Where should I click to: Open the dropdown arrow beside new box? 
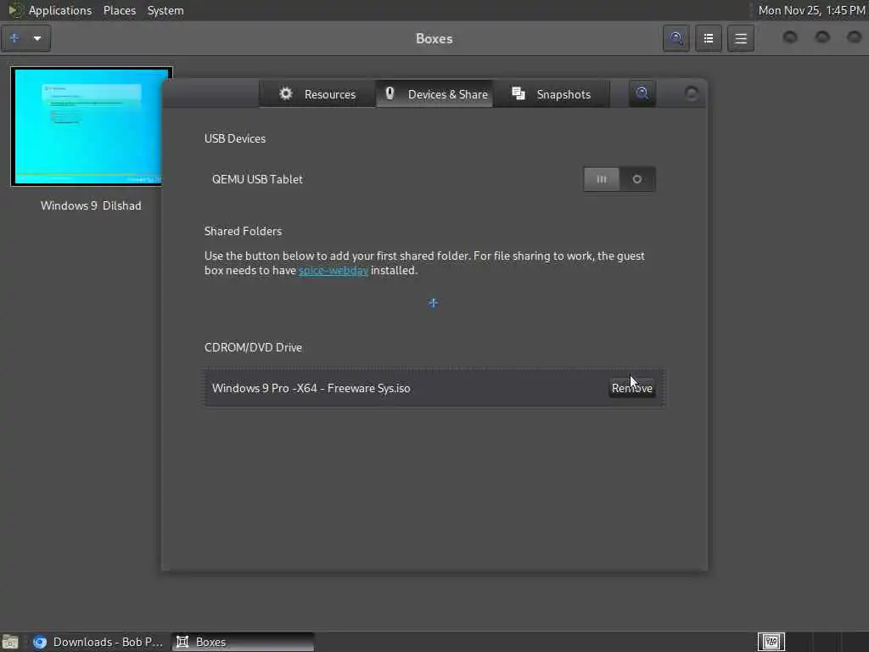37,38
